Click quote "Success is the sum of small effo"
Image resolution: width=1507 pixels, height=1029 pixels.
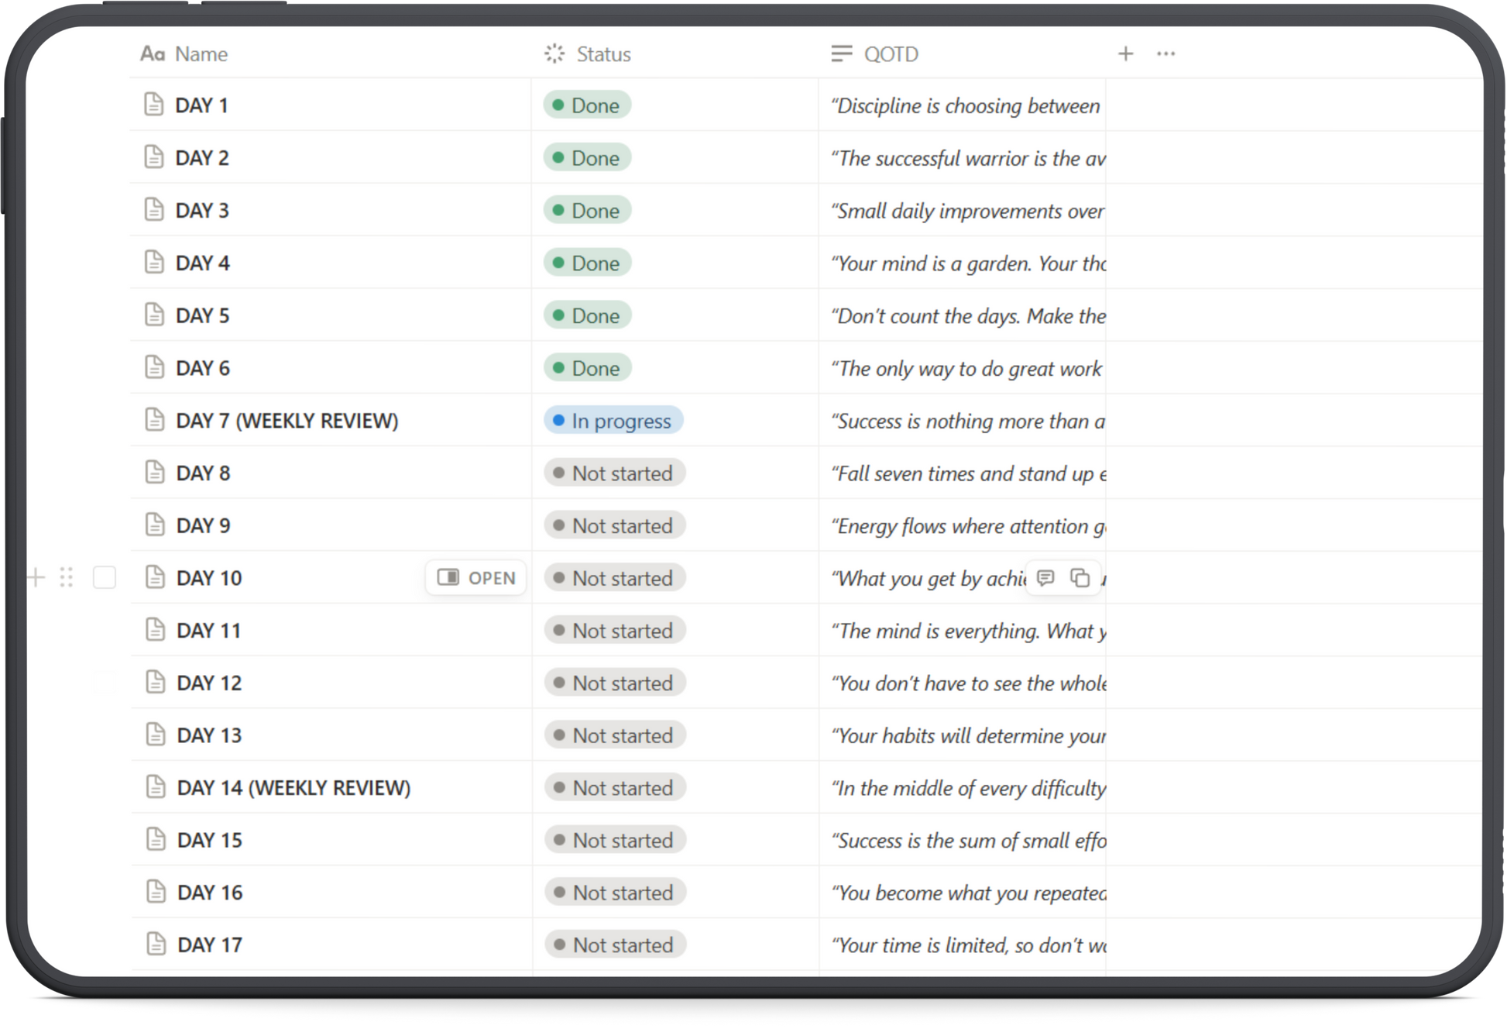pos(968,841)
